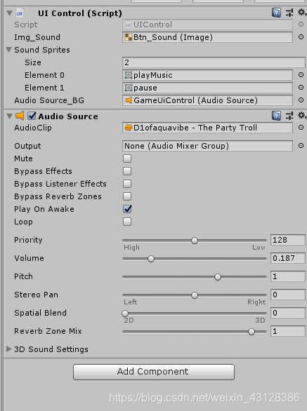Click the Audio Source speaker icon

(x=20, y=116)
